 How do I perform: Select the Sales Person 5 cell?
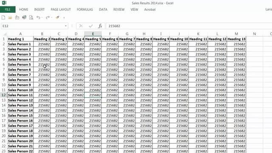click(x=20, y=65)
